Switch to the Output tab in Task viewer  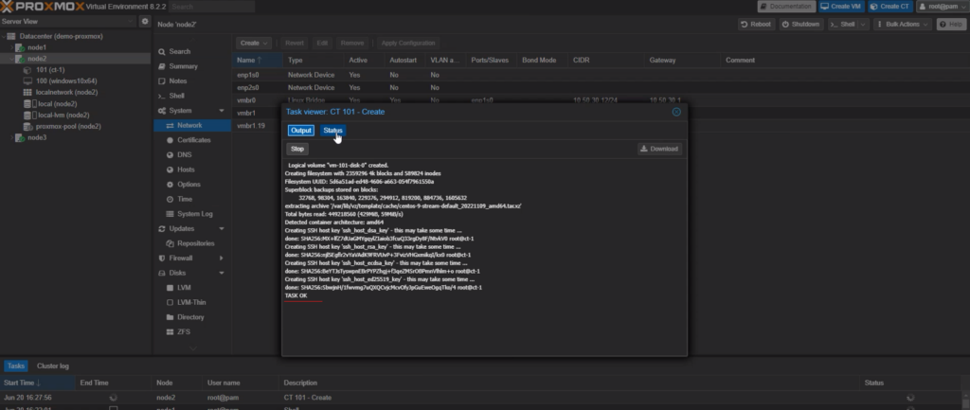301,131
